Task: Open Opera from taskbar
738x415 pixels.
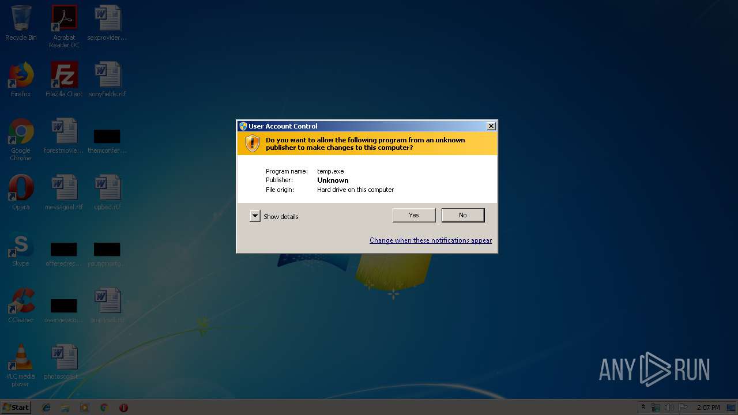Action: 123,408
